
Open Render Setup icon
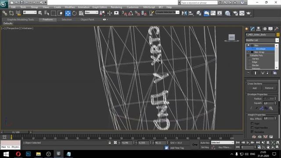[235, 13]
